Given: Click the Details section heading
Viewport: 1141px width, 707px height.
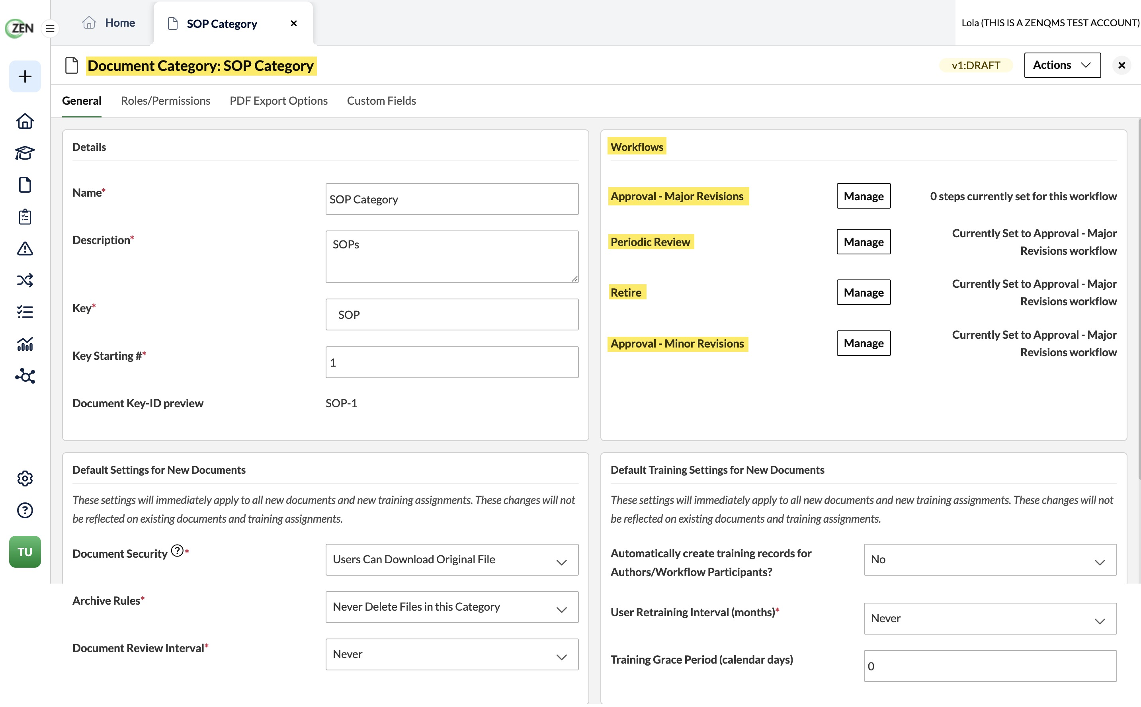Looking at the screenshot, I should 89,147.
